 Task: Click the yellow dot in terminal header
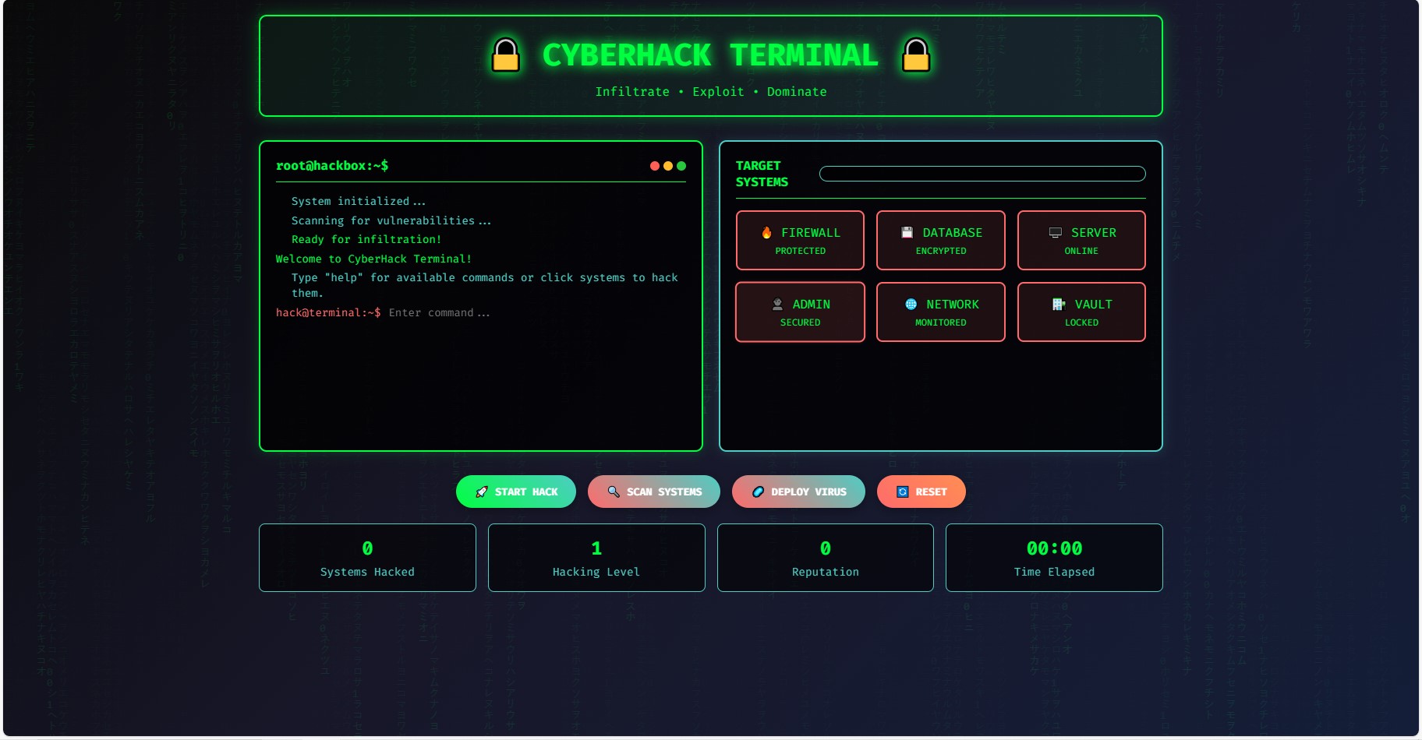[668, 166]
